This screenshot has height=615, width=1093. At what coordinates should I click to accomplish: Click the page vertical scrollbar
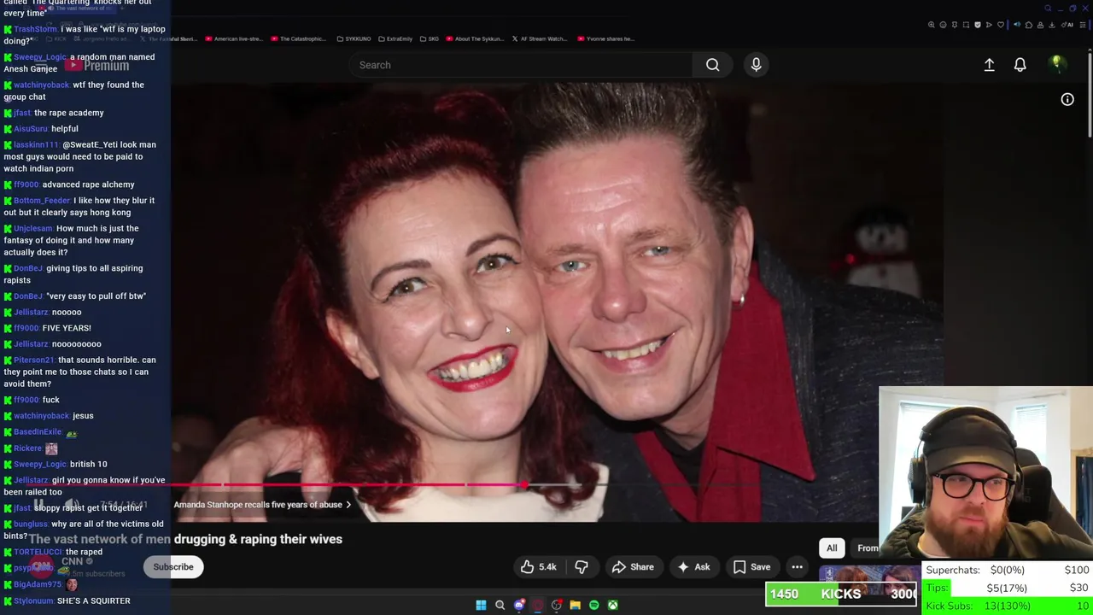click(x=1090, y=94)
